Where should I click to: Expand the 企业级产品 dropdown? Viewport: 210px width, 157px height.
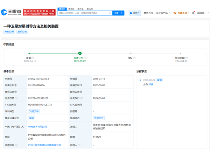[163, 13]
